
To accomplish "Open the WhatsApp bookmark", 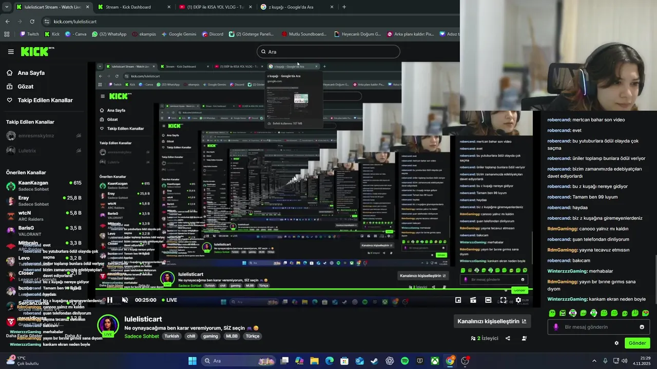I will pos(109,34).
